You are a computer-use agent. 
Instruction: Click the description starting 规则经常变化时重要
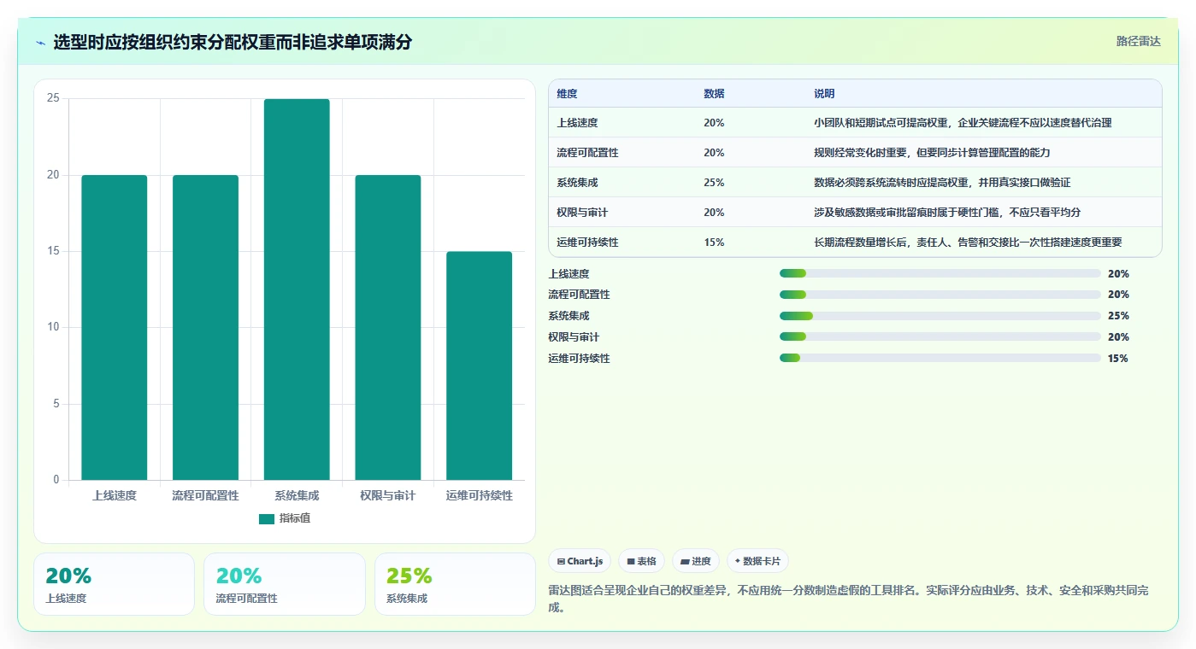pyautogui.click(x=932, y=153)
